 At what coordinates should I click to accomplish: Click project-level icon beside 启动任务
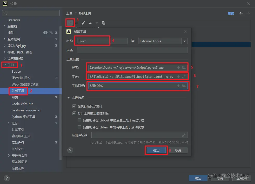point(56,142)
